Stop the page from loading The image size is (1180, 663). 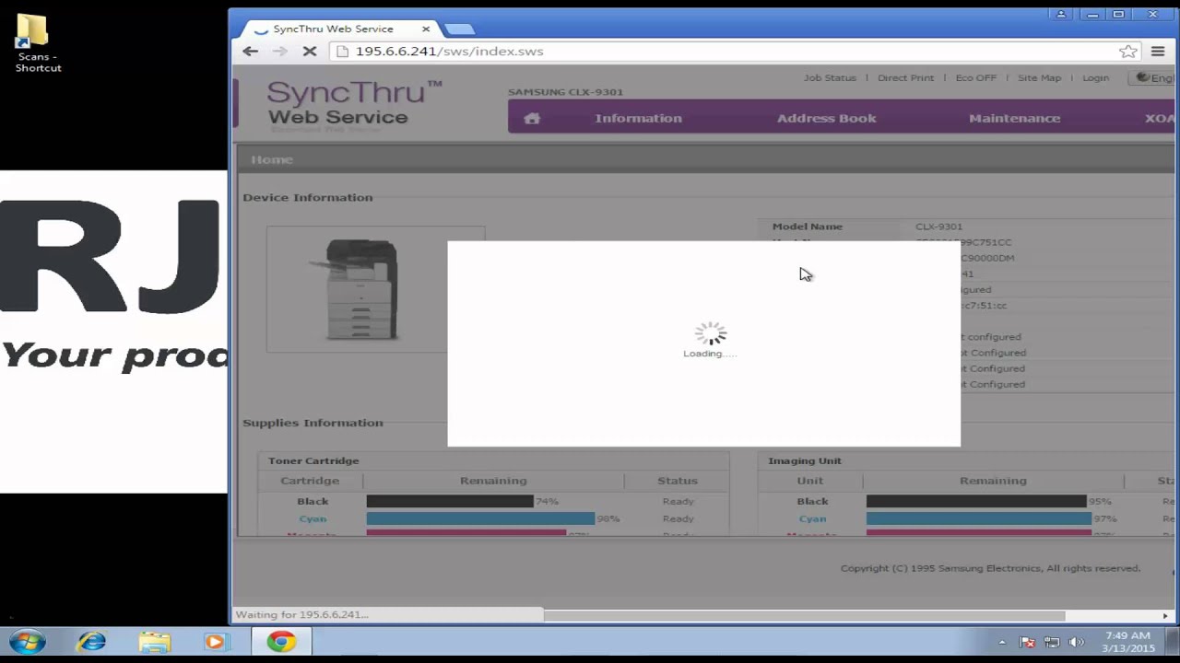click(x=310, y=52)
